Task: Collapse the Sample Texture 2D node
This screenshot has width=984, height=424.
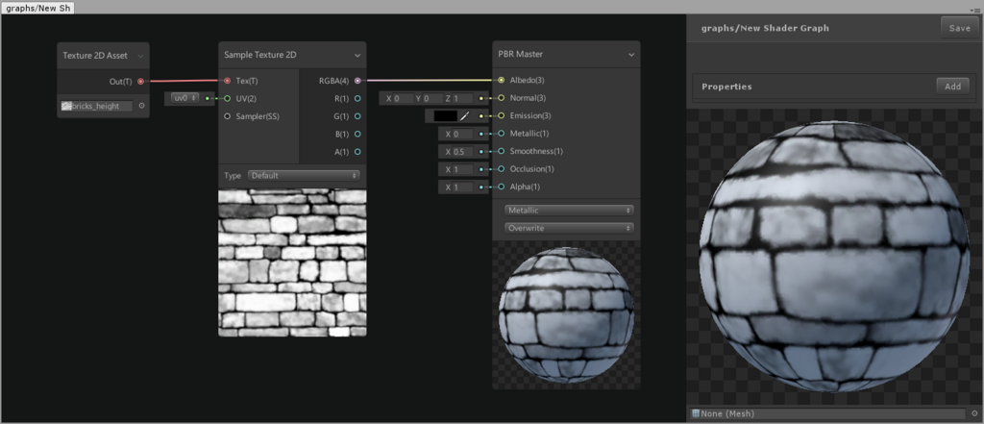Action: [357, 55]
